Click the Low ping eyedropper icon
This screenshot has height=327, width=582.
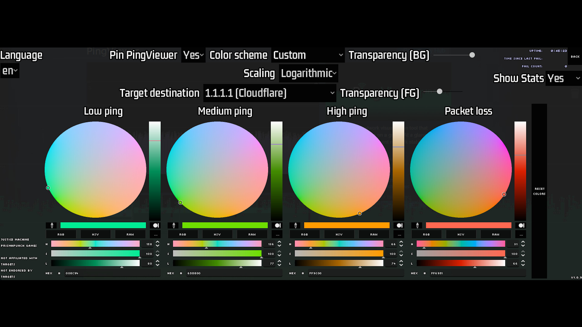[52, 225]
